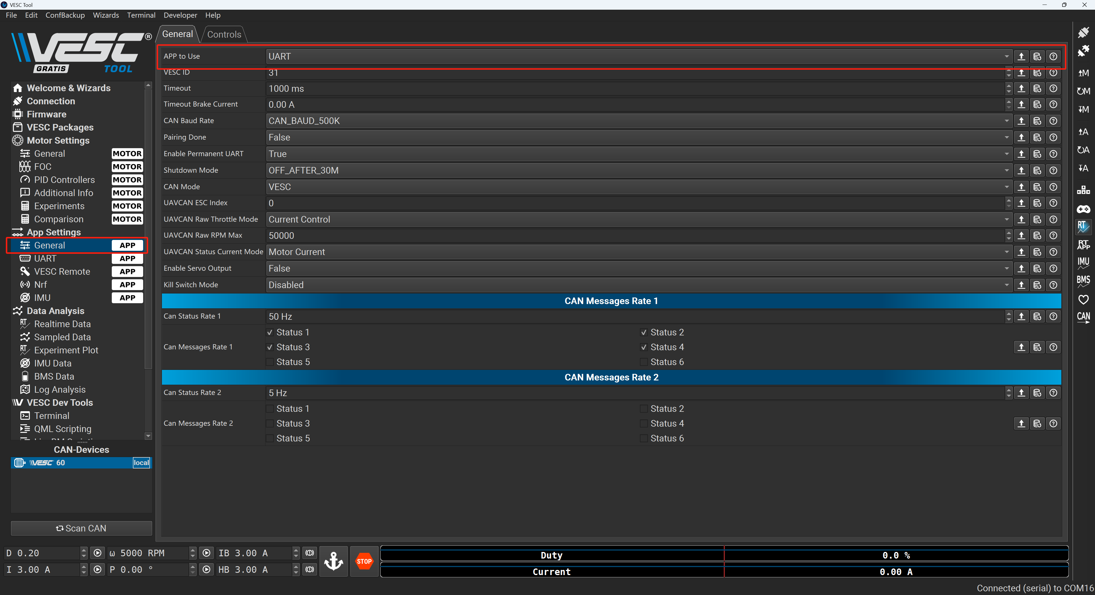This screenshot has width=1095, height=595.
Task: Open the CAN Baud Rate dropdown
Action: tap(639, 121)
